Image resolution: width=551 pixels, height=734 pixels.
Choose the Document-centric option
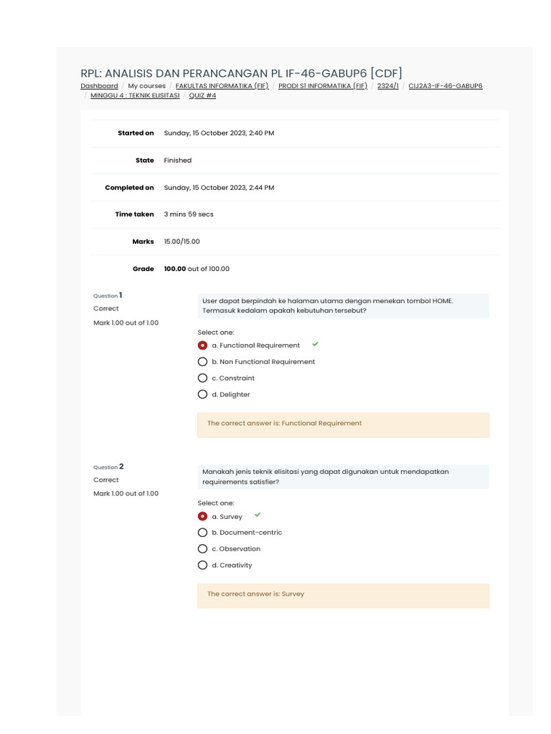pos(202,533)
